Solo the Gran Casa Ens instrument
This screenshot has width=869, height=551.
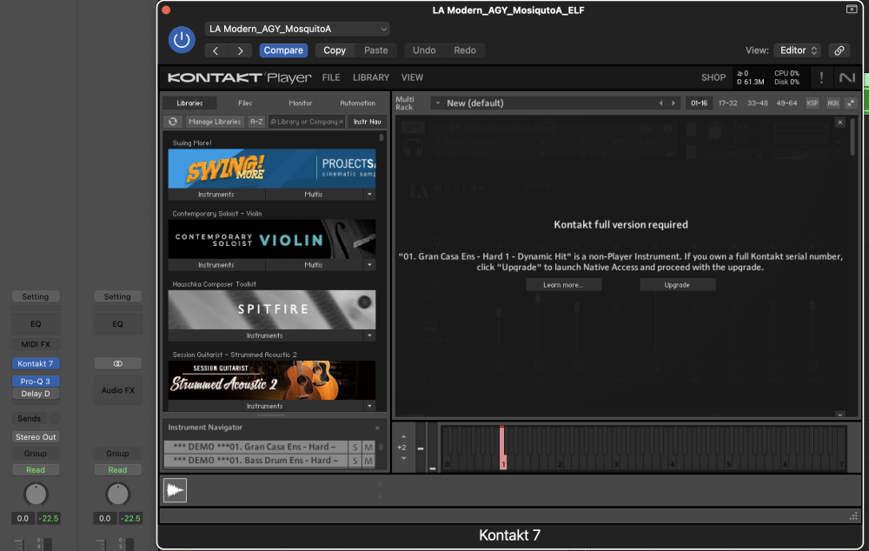point(355,447)
